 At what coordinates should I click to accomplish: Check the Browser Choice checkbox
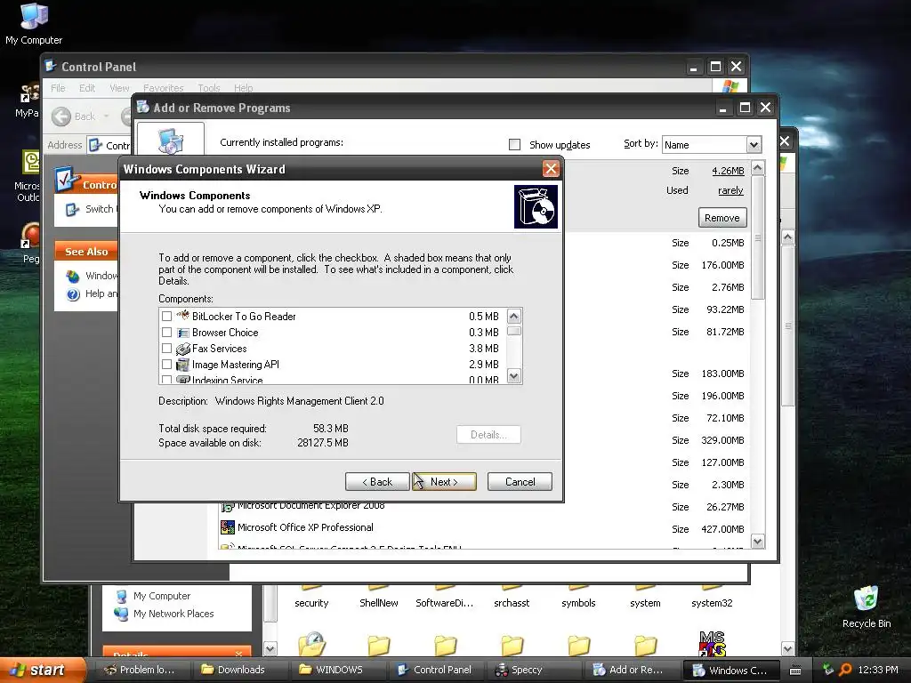[x=166, y=333]
